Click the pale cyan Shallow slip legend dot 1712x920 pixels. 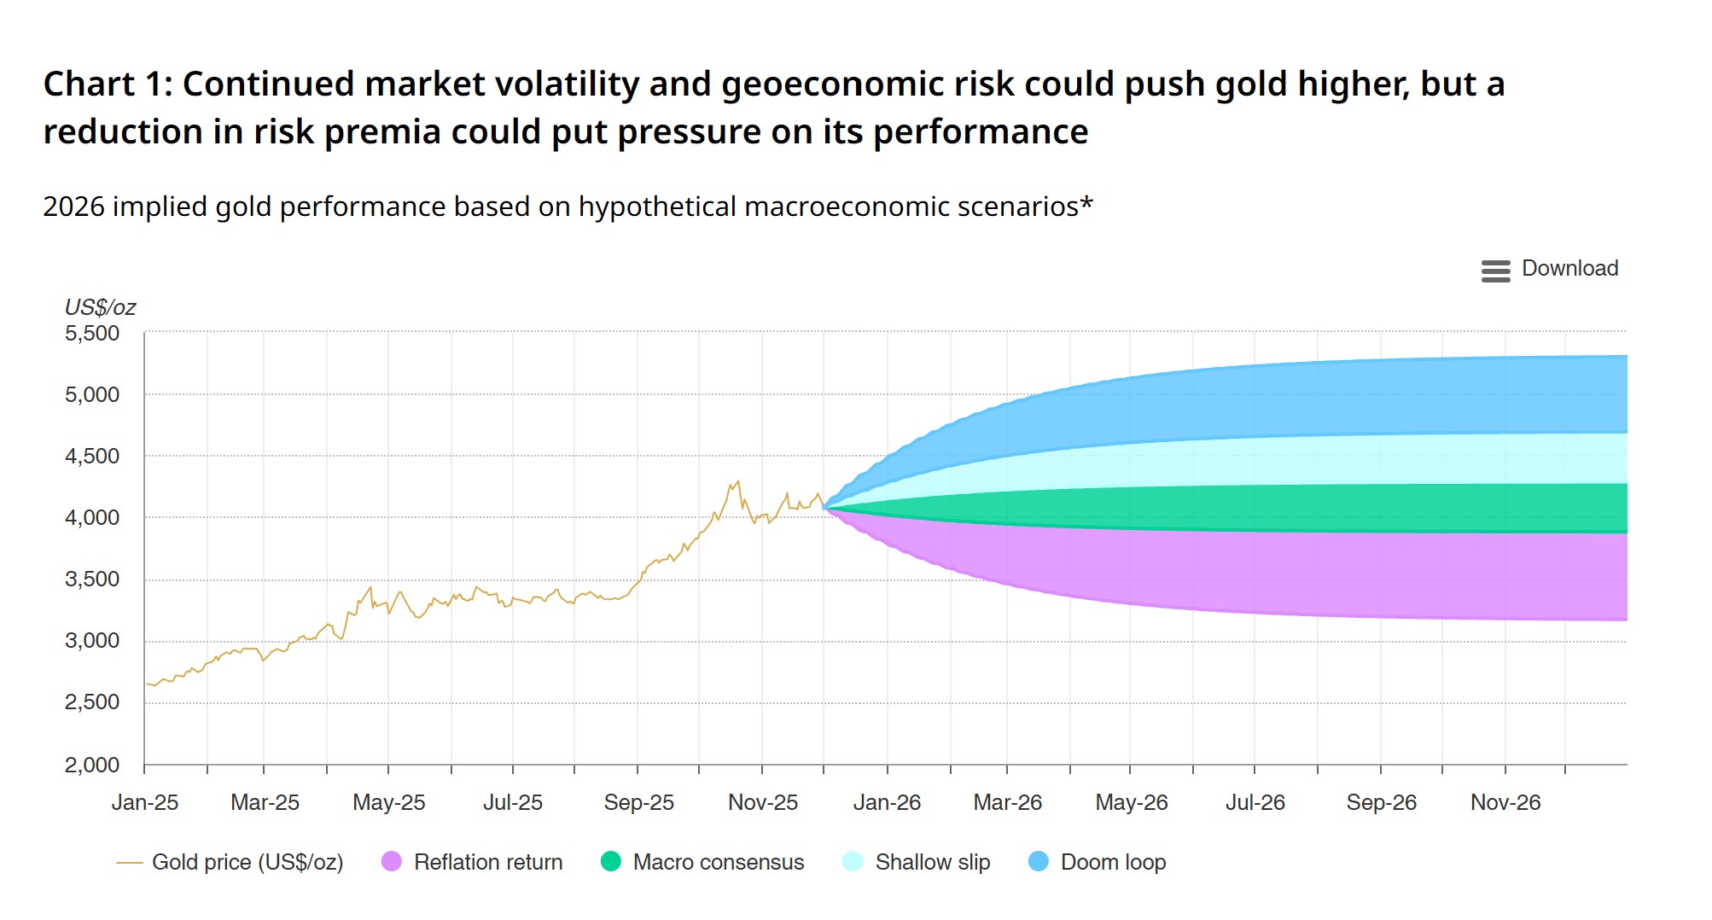tap(853, 862)
